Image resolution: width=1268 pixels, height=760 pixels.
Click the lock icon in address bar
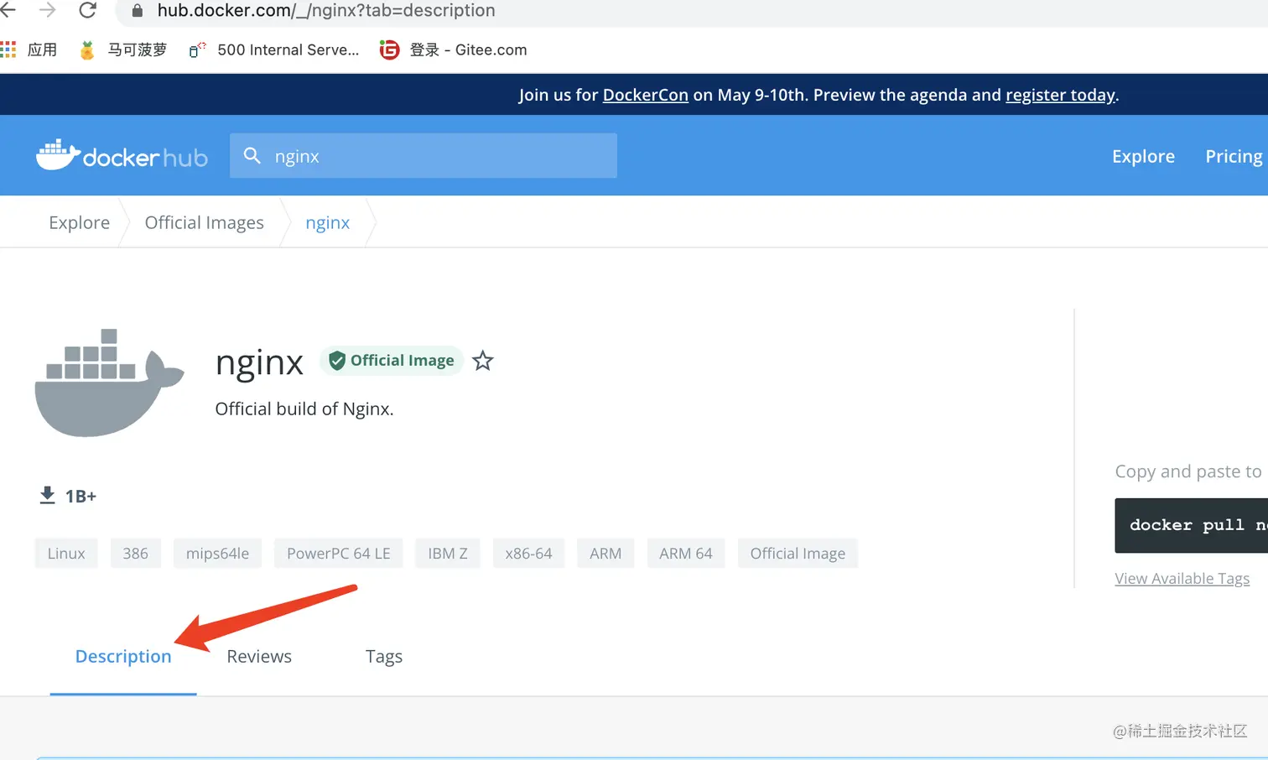coord(138,11)
